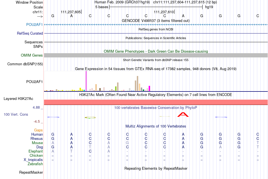Click the ---> sequence direction arrow label
This screenshot has width=268, height=179.
(x=40, y=16)
